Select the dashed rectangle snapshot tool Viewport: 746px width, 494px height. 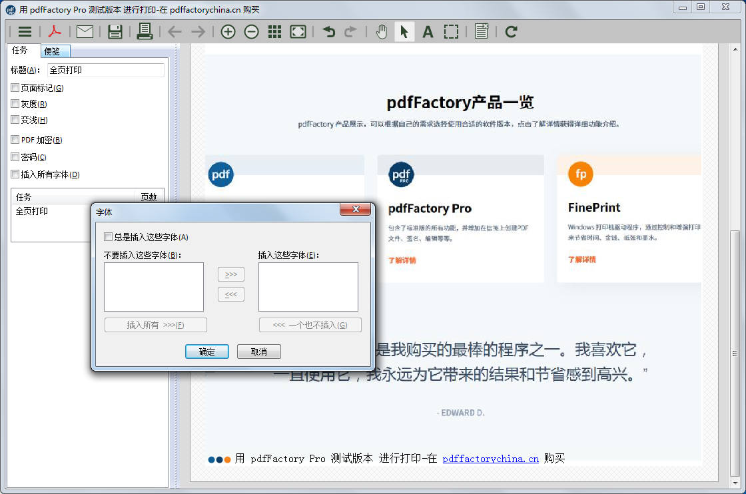(x=451, y=32)
